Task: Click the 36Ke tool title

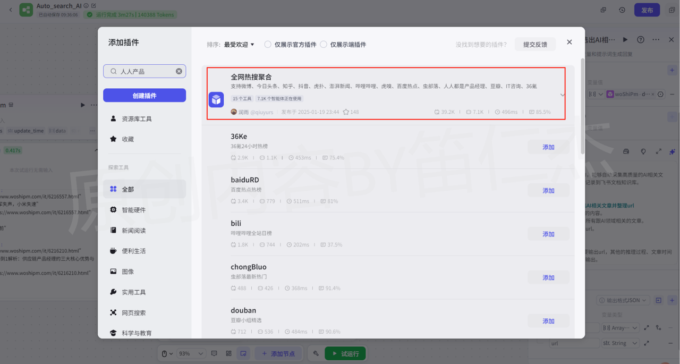Action: (x=239, y=137)
